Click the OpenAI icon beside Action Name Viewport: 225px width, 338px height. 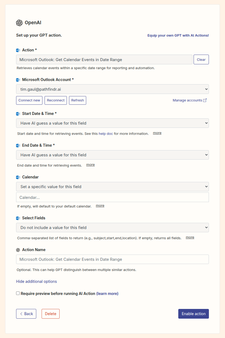[18, 250]
